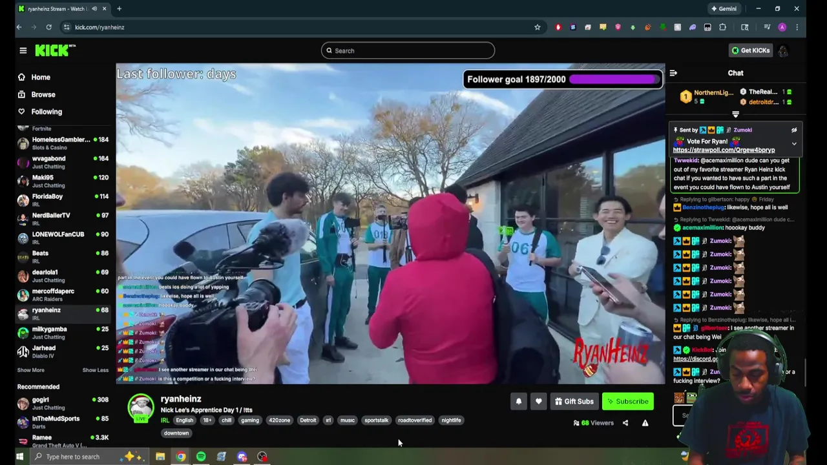827x465 pixels.
Task: Open milkygamba channel in sidebar
Action: (x=63, y=333)
